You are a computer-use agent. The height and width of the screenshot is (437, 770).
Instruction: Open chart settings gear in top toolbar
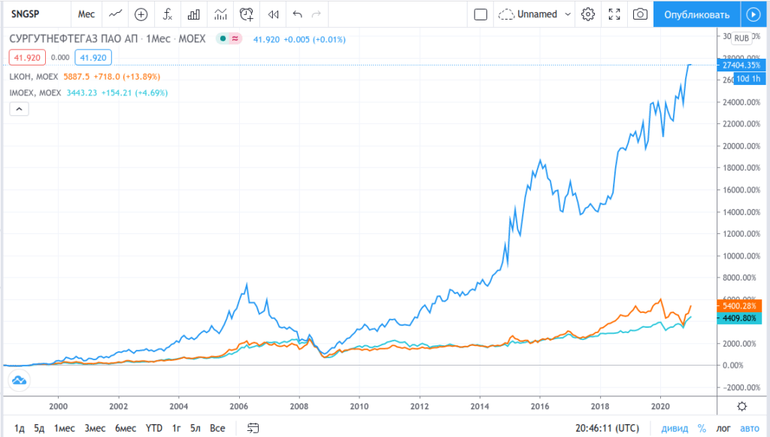point(588,14)
